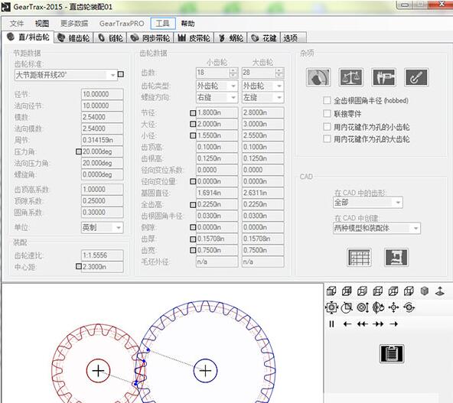The width and height of the screenshot is (453, 403).
Task: Switch to the 蜗轮 tab
Action: (230, 37)
